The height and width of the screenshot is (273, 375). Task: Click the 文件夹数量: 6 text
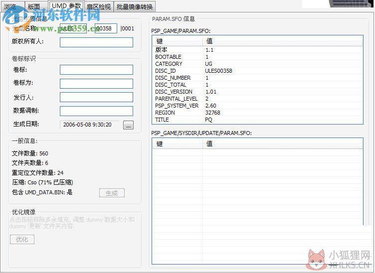pos(30,163)
